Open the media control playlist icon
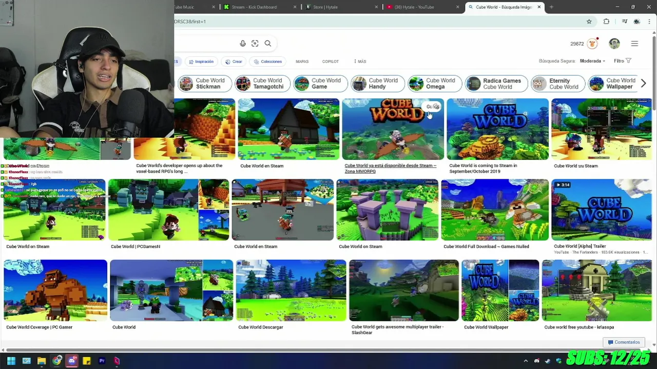Viewport: 657px width, 369px height. click(624, 22)
